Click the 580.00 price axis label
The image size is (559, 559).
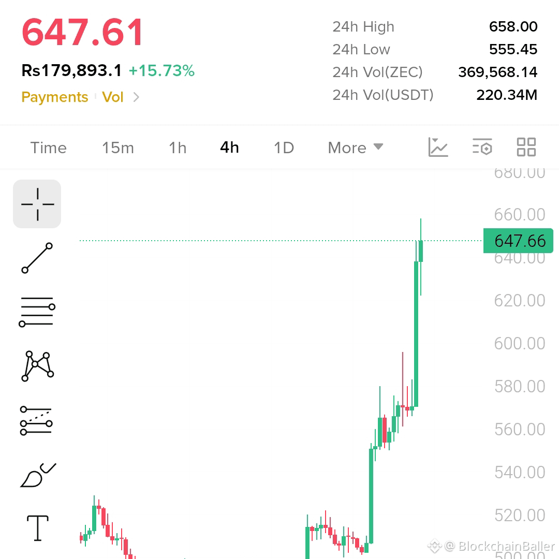pos(520,387)
